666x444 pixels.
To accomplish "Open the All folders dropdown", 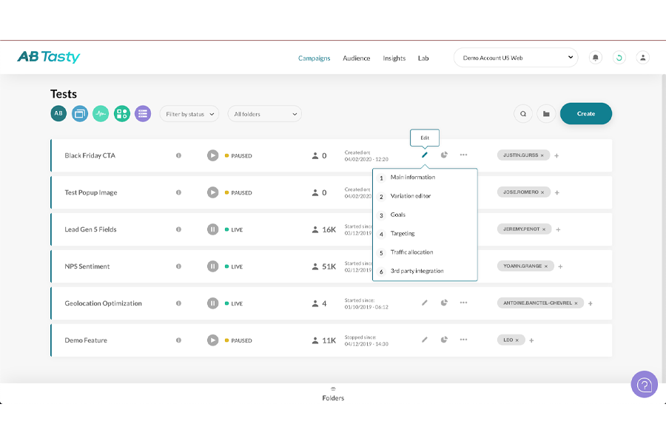I will 264,114.
